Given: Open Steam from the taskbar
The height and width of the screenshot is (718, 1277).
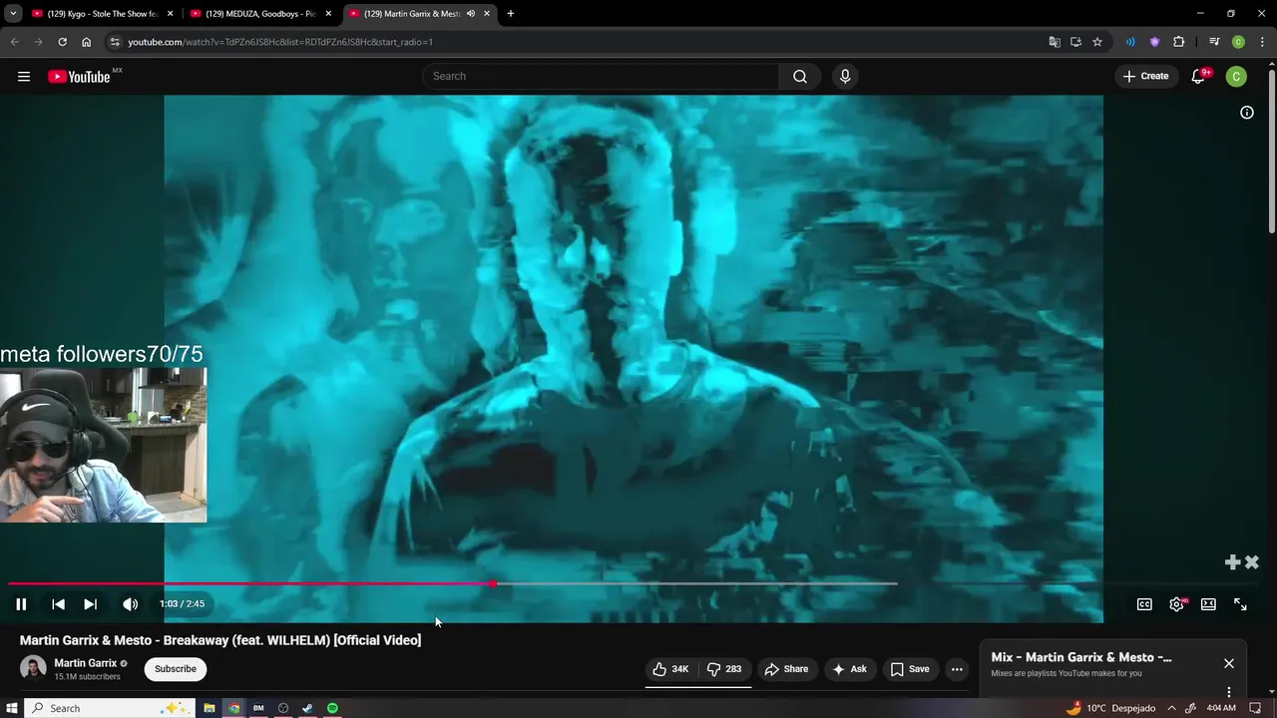Looking at the screenshot, I should [x=307, y=708].
